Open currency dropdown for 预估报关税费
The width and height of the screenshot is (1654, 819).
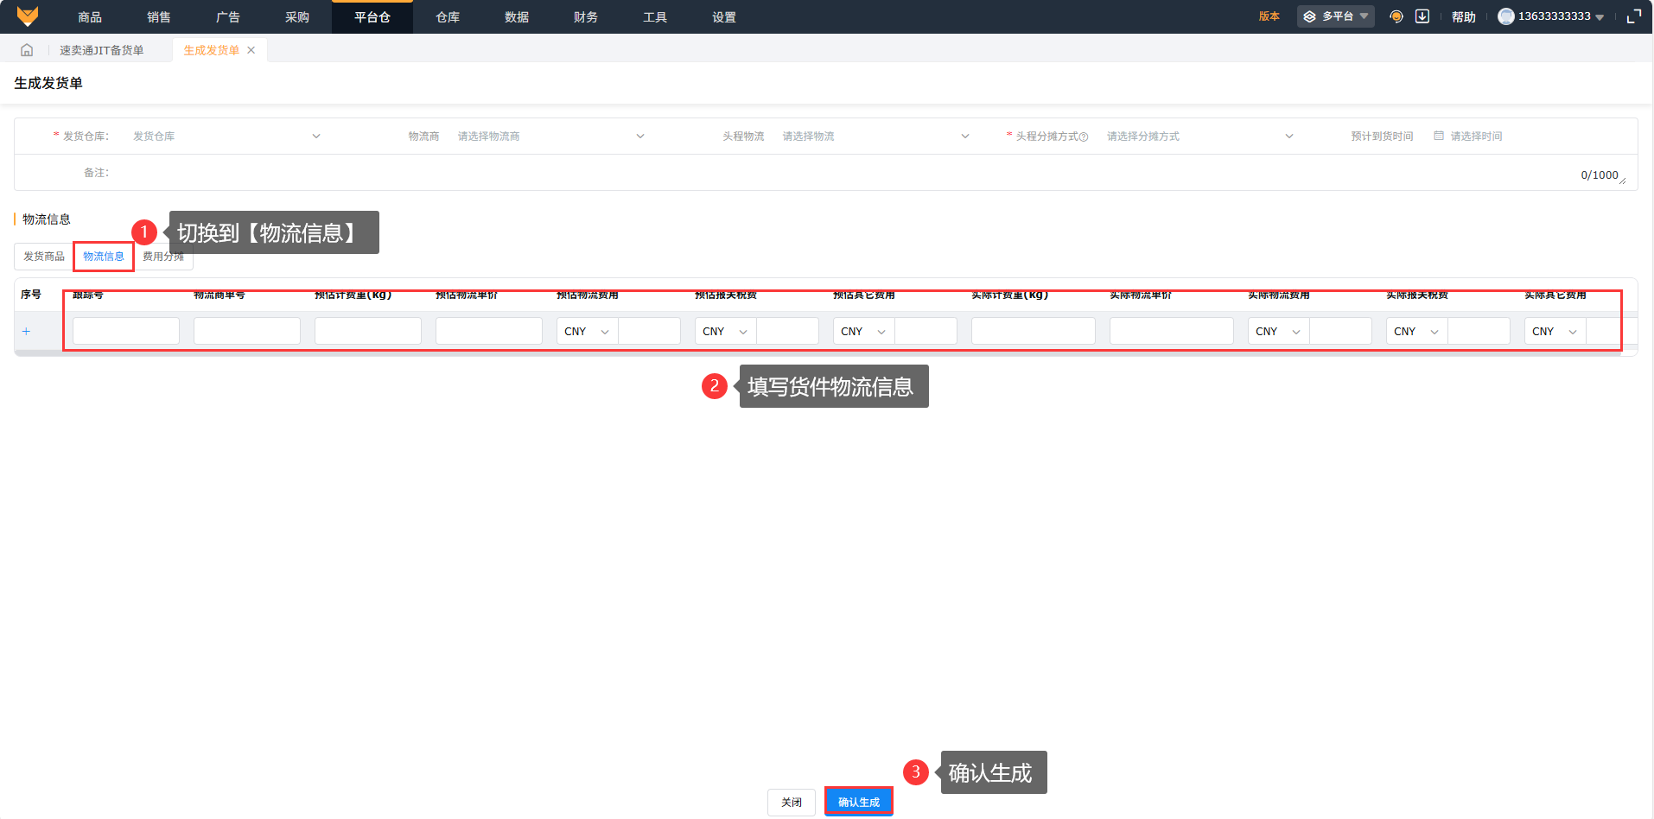[726, 332]
